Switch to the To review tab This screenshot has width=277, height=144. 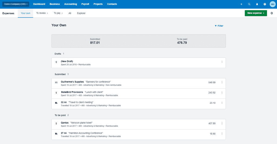coord(42,13)
